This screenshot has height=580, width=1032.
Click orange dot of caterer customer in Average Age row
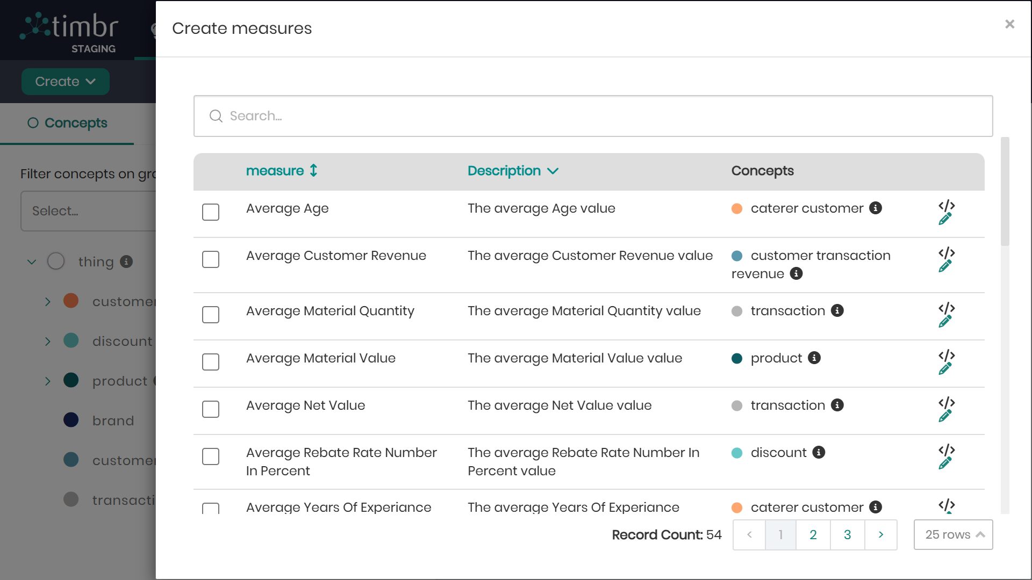[x=737, y=208]
